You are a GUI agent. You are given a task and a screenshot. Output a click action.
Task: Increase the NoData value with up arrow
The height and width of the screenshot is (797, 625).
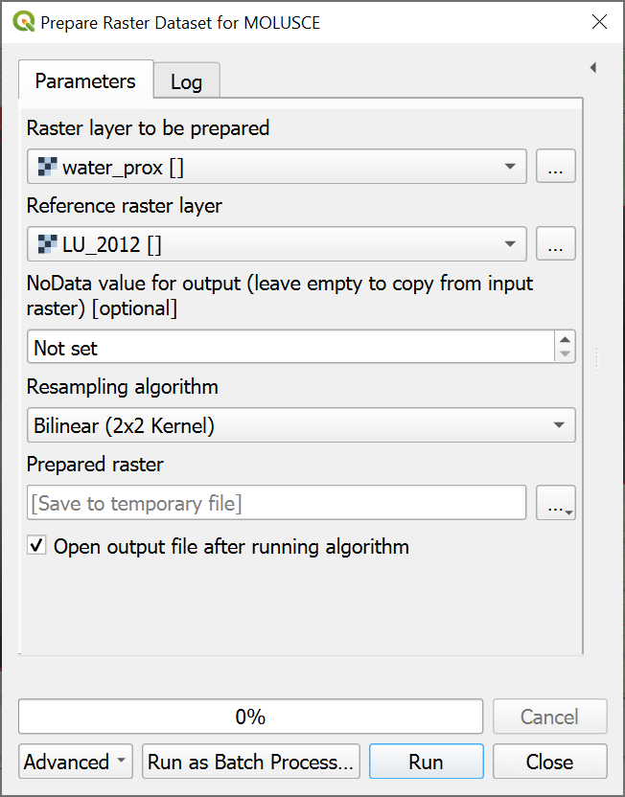(565, 340)
